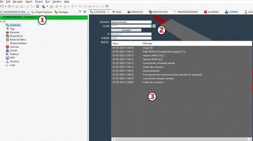This screenshot has width=253, height=141.
Task: Switch to the ALARMAS editor tab
Action: [x=211, y=12]
